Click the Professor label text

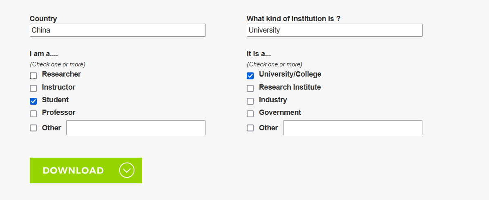tap(59, 112)
